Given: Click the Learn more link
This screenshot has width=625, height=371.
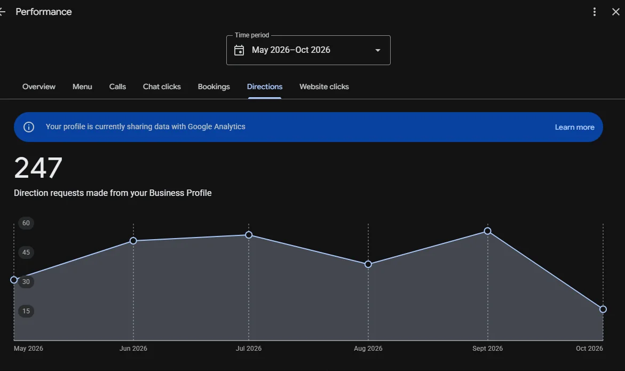Looking at the screenshot, I should pyautogui.click(x=574, y=127).
